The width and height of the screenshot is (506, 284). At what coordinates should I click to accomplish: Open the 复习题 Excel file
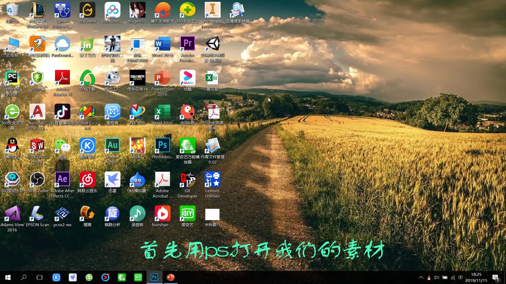pos(212,81)
